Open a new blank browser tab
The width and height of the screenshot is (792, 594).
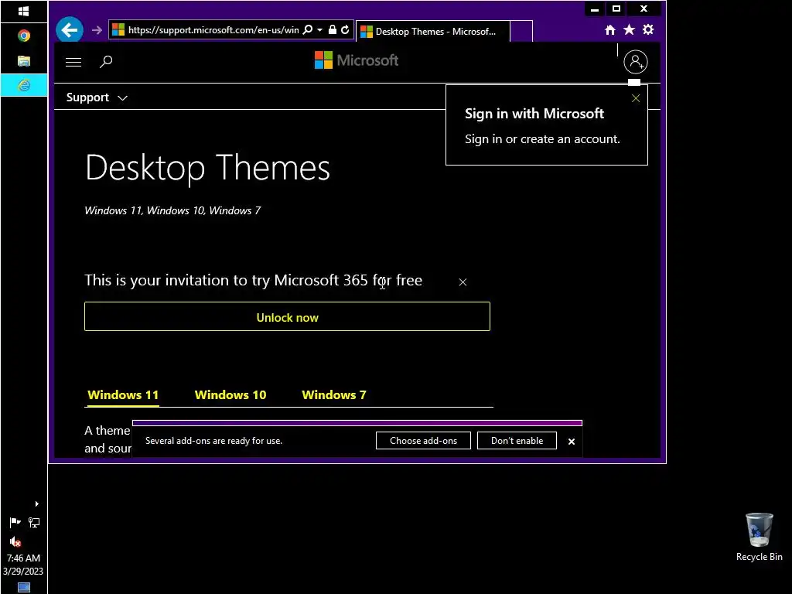(521, 31)
